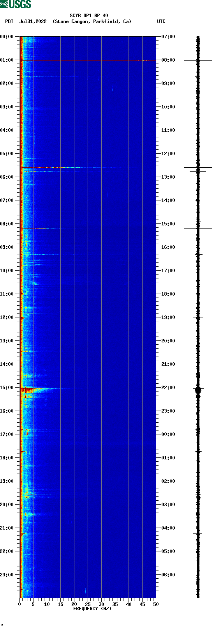
Task: Click the USGS logo
Action: point(16,4)
